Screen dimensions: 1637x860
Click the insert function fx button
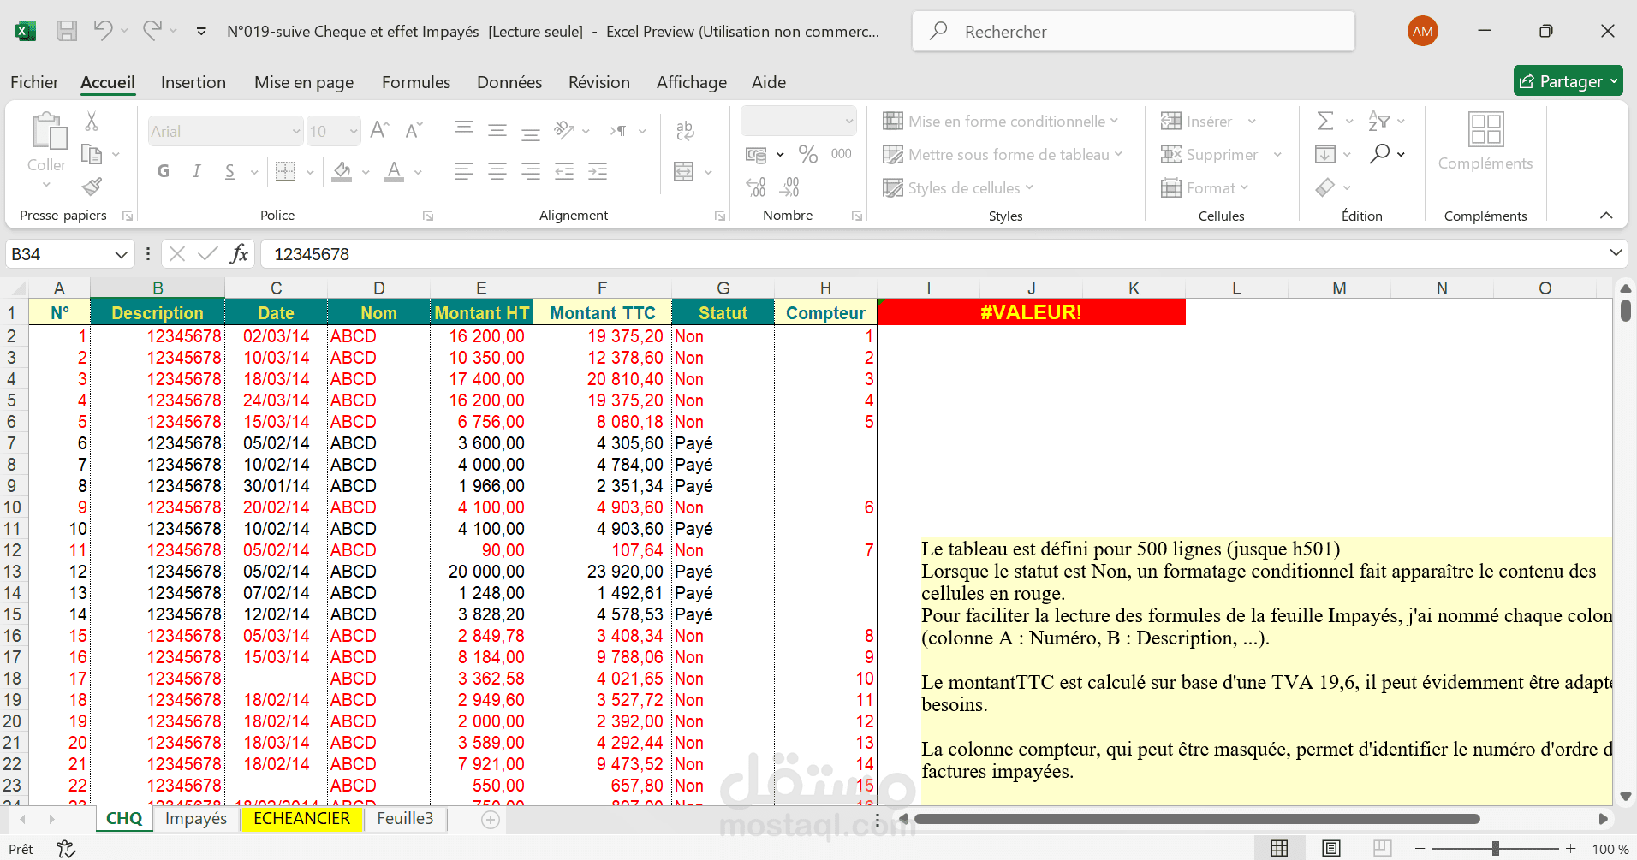point(239,253)
